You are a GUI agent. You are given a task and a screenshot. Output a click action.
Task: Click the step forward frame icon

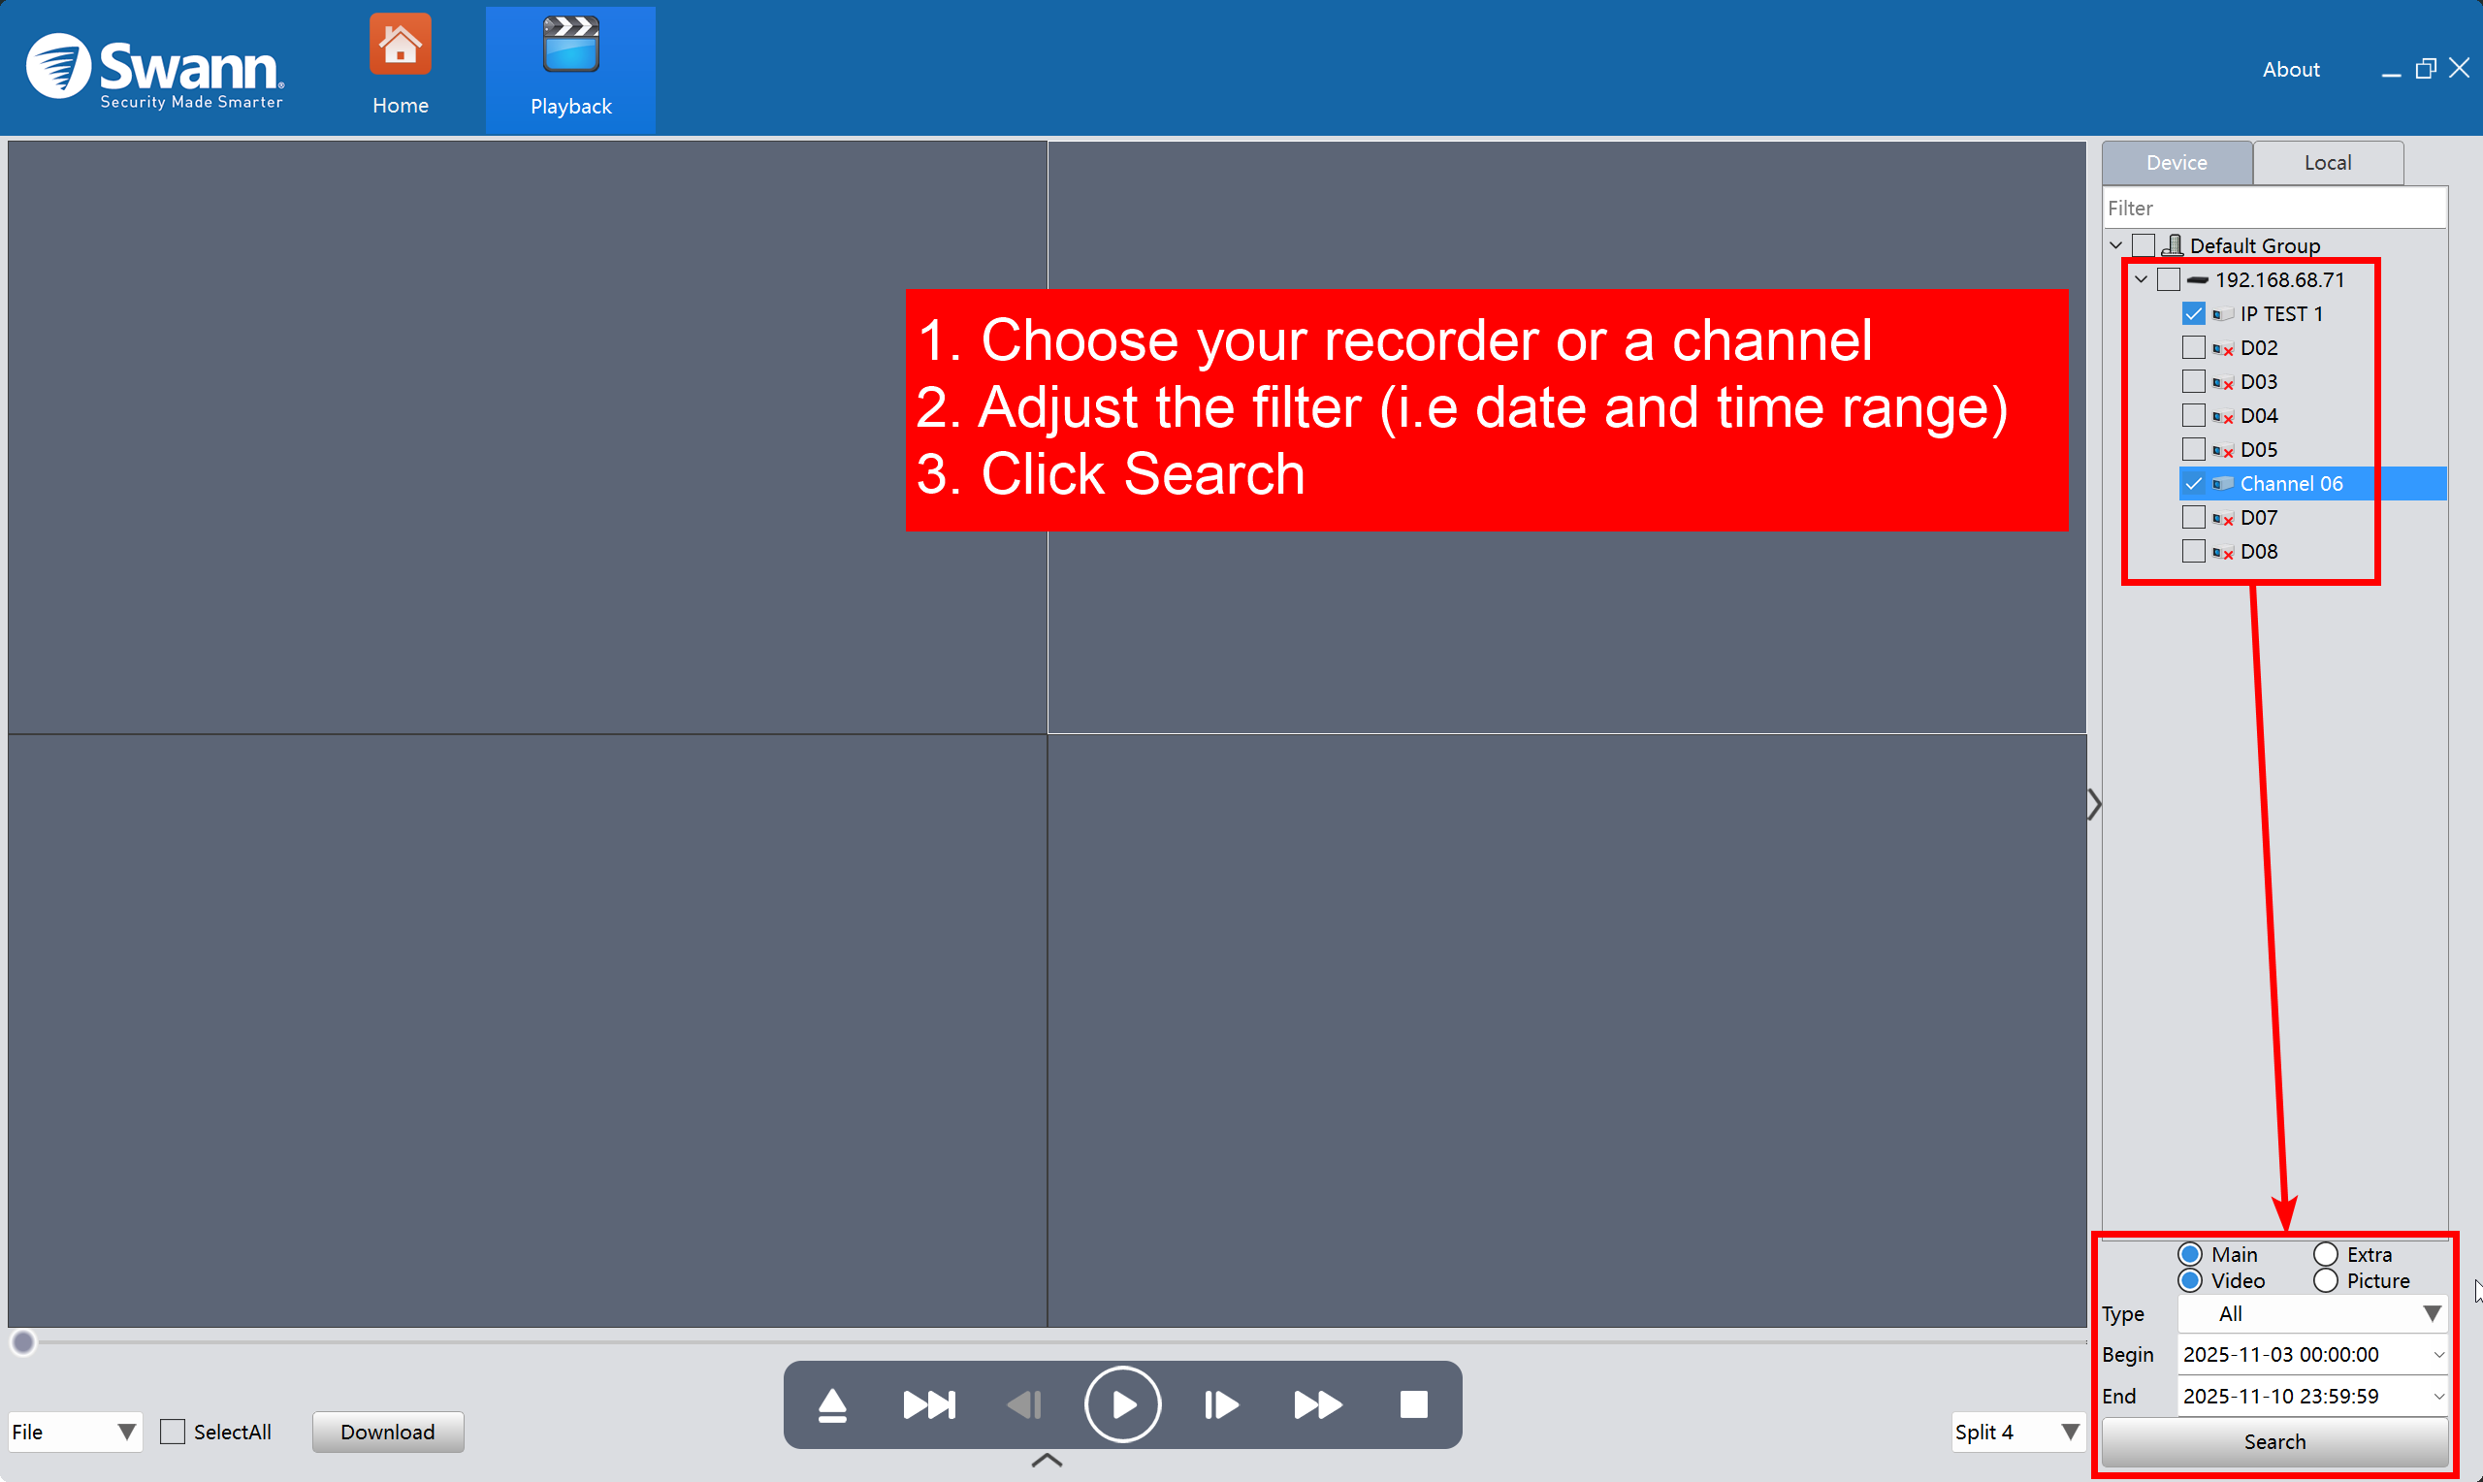point(1220,1405)
